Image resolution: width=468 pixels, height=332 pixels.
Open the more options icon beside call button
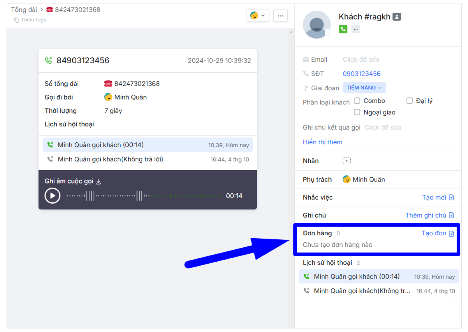356,29
